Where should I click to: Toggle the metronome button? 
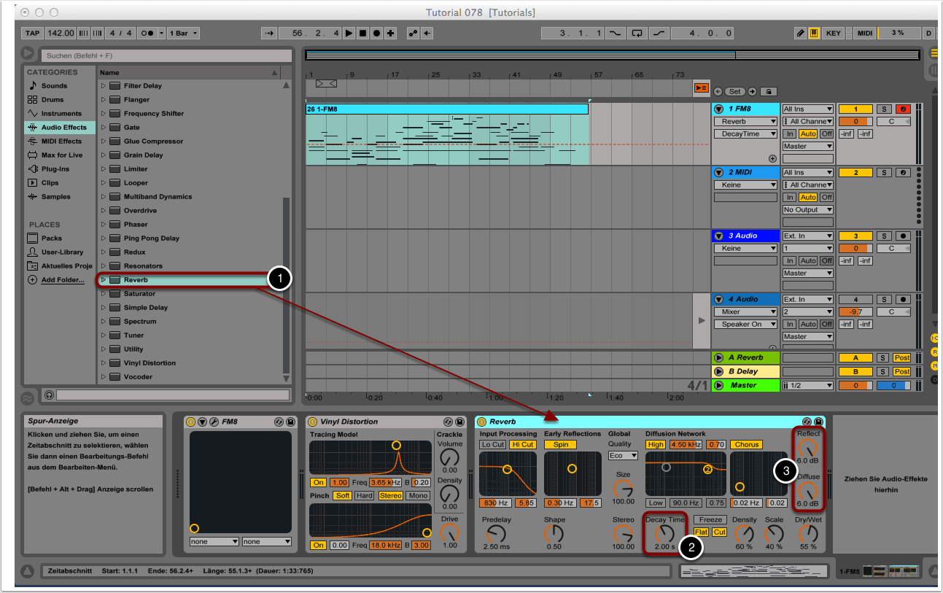(x=147, y=33)
